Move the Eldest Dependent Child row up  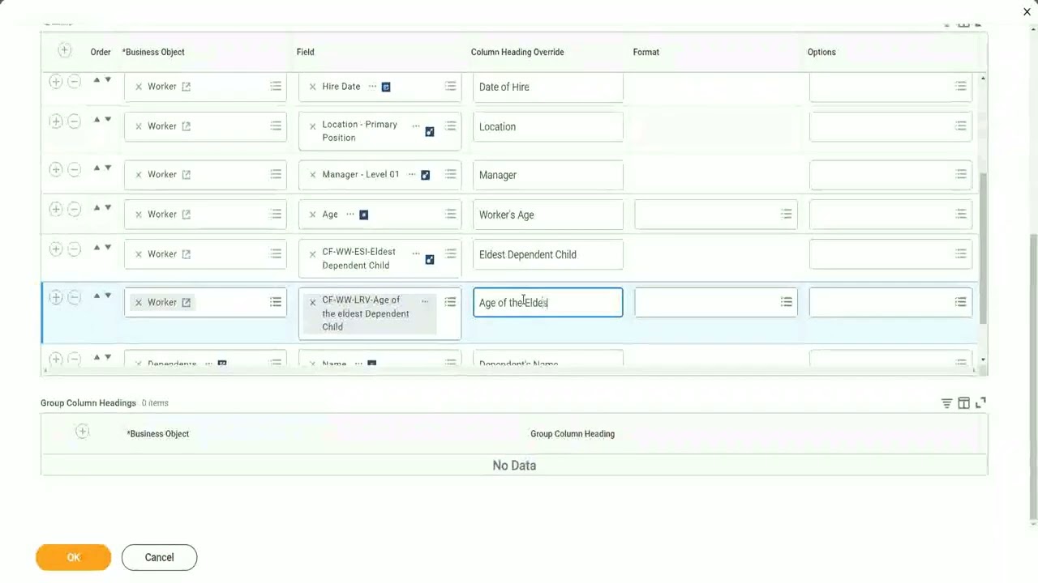click(97, 248)
